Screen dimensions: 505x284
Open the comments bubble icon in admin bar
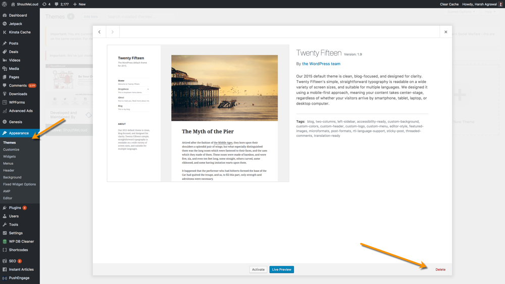tap(57, 4)
